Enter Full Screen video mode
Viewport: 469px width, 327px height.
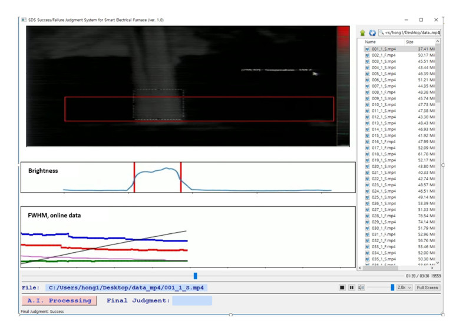click(x=428, y=288)
